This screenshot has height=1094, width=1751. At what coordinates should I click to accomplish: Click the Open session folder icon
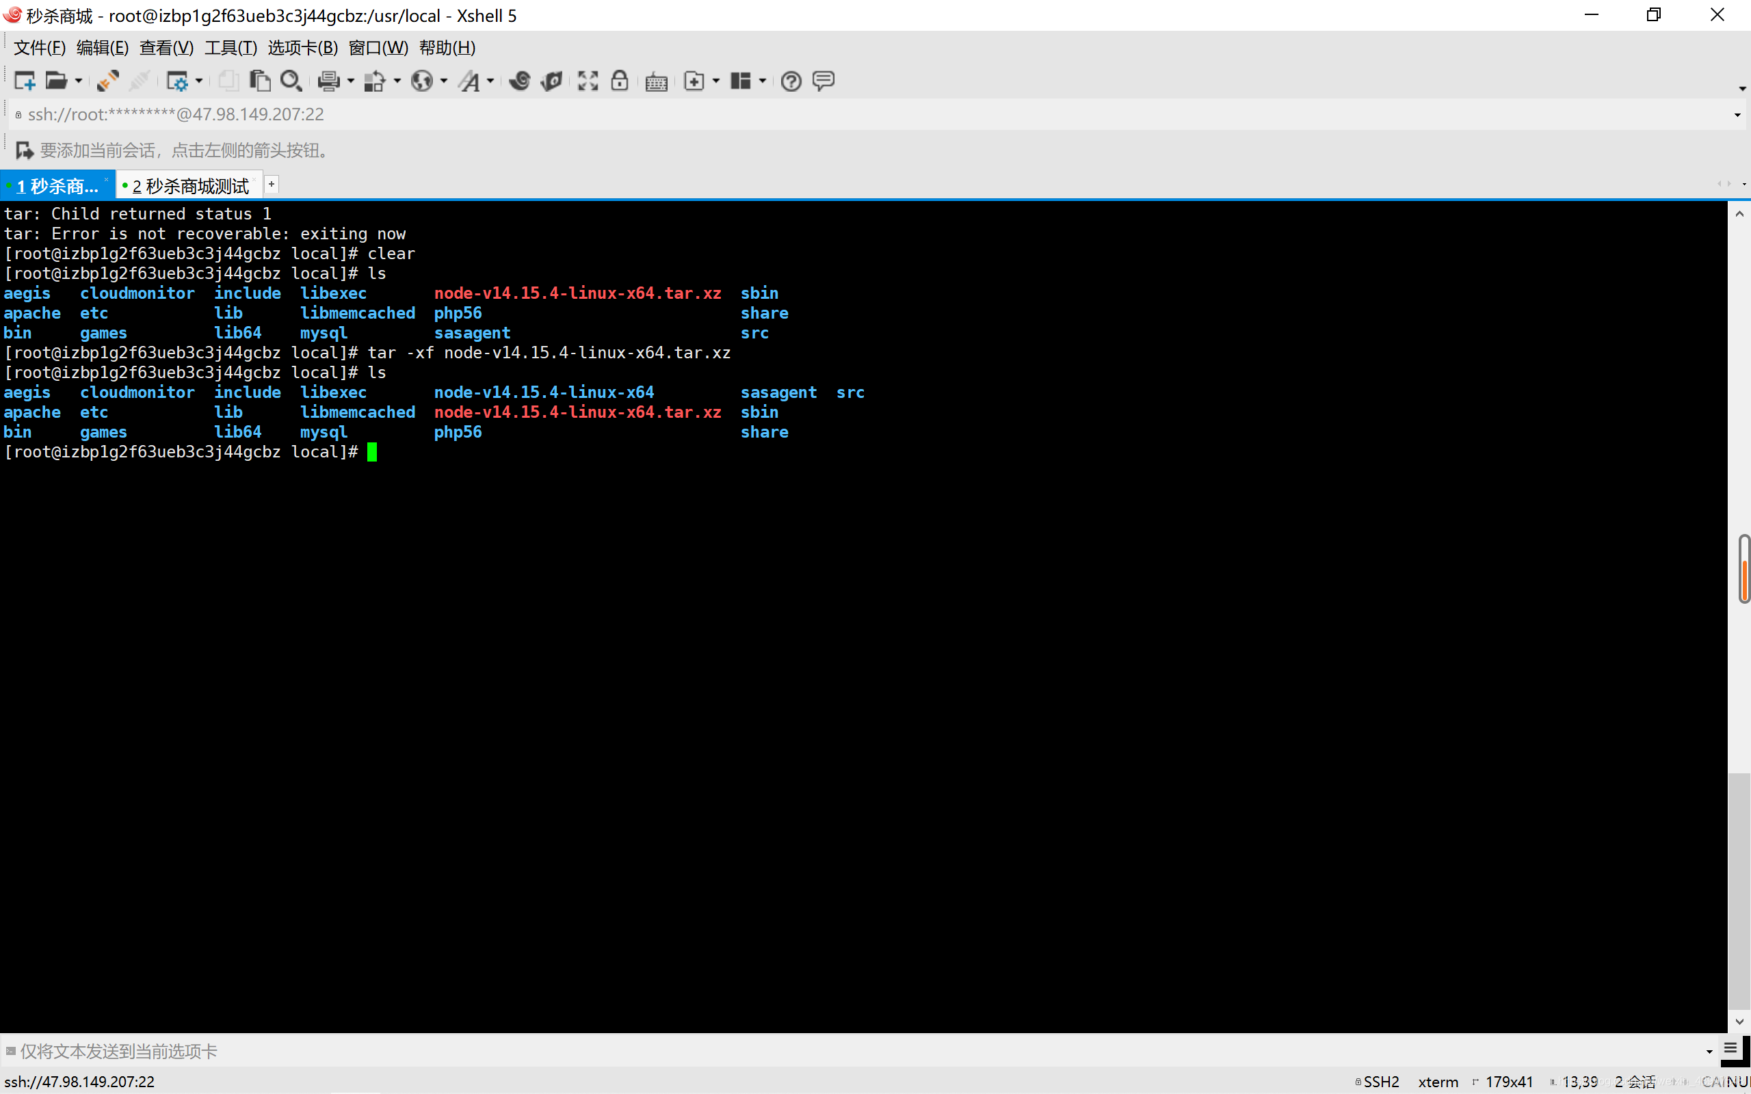point(55,80)
